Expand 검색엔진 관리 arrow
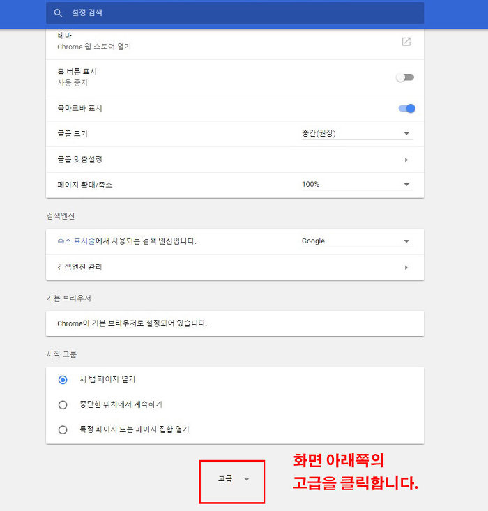The width and height of the screenshot is (488, 511). point(406,268)
